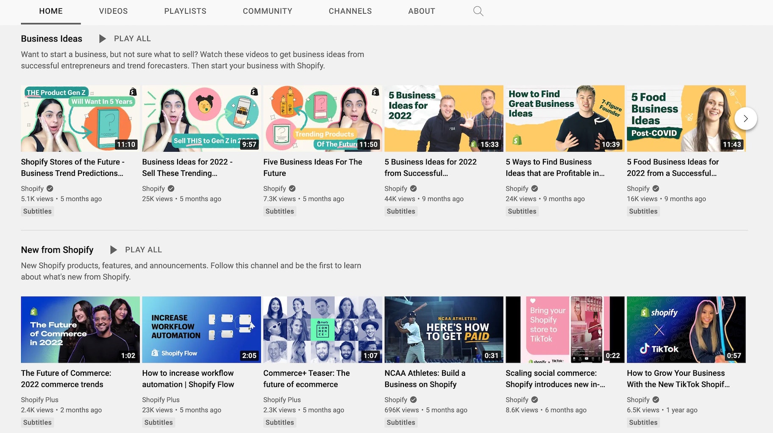Open 'Five Business Ideas For The Future' title

click(x=312, y=167)
